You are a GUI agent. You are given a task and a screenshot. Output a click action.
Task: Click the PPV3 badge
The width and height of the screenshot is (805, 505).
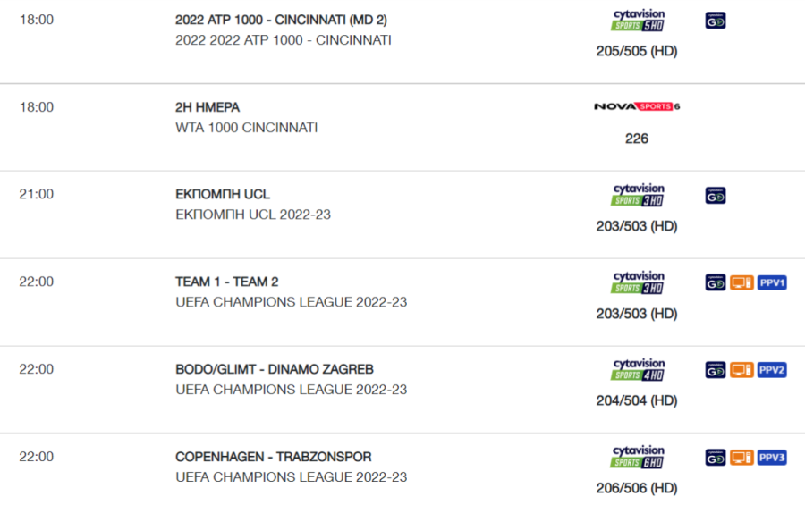coord(772,458)
